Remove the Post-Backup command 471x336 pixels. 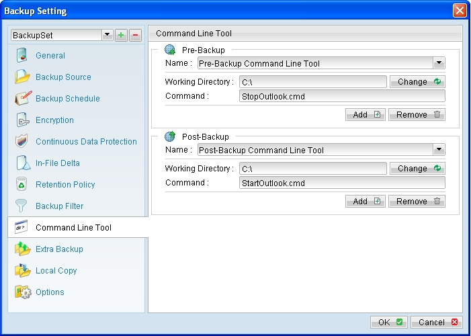pyautogui.click(x=417, y=201)
